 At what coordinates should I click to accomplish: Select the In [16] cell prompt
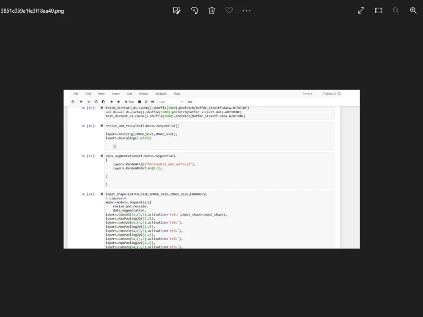[x=88, y=126]
